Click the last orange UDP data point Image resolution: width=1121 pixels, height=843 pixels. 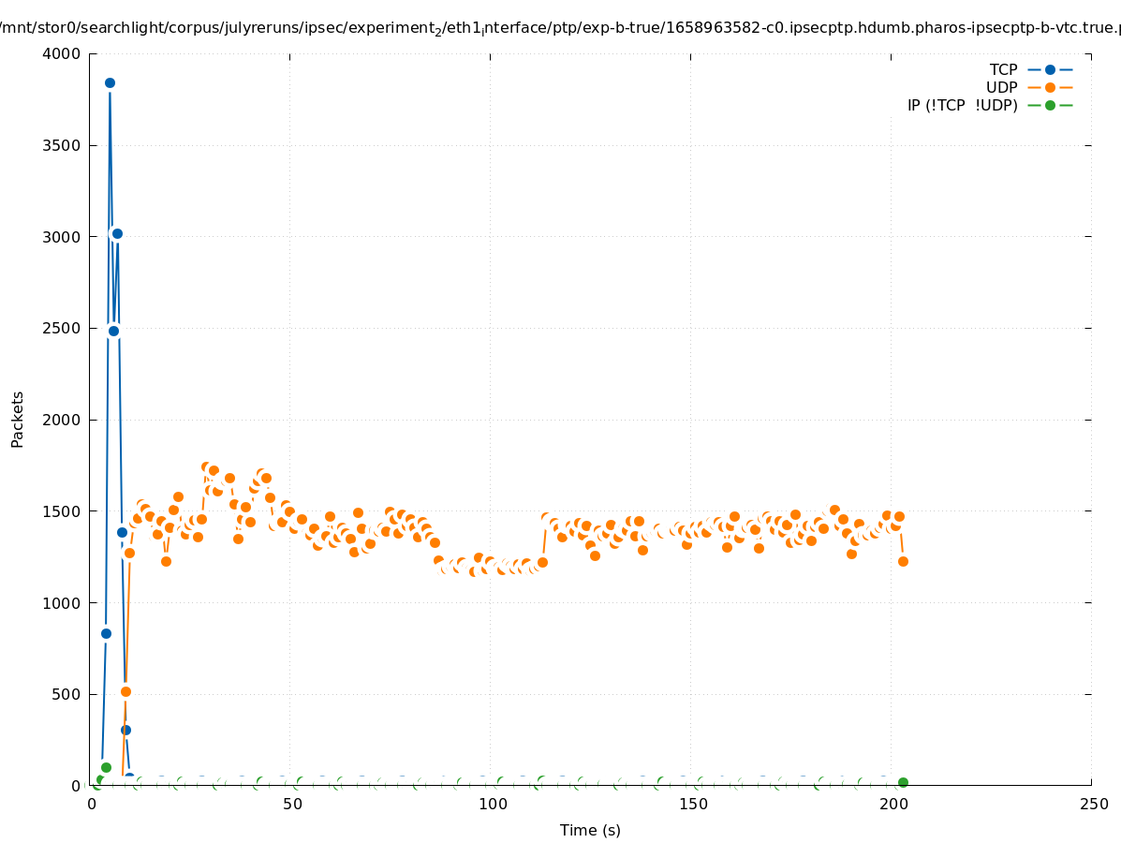(x=903, y=561)
